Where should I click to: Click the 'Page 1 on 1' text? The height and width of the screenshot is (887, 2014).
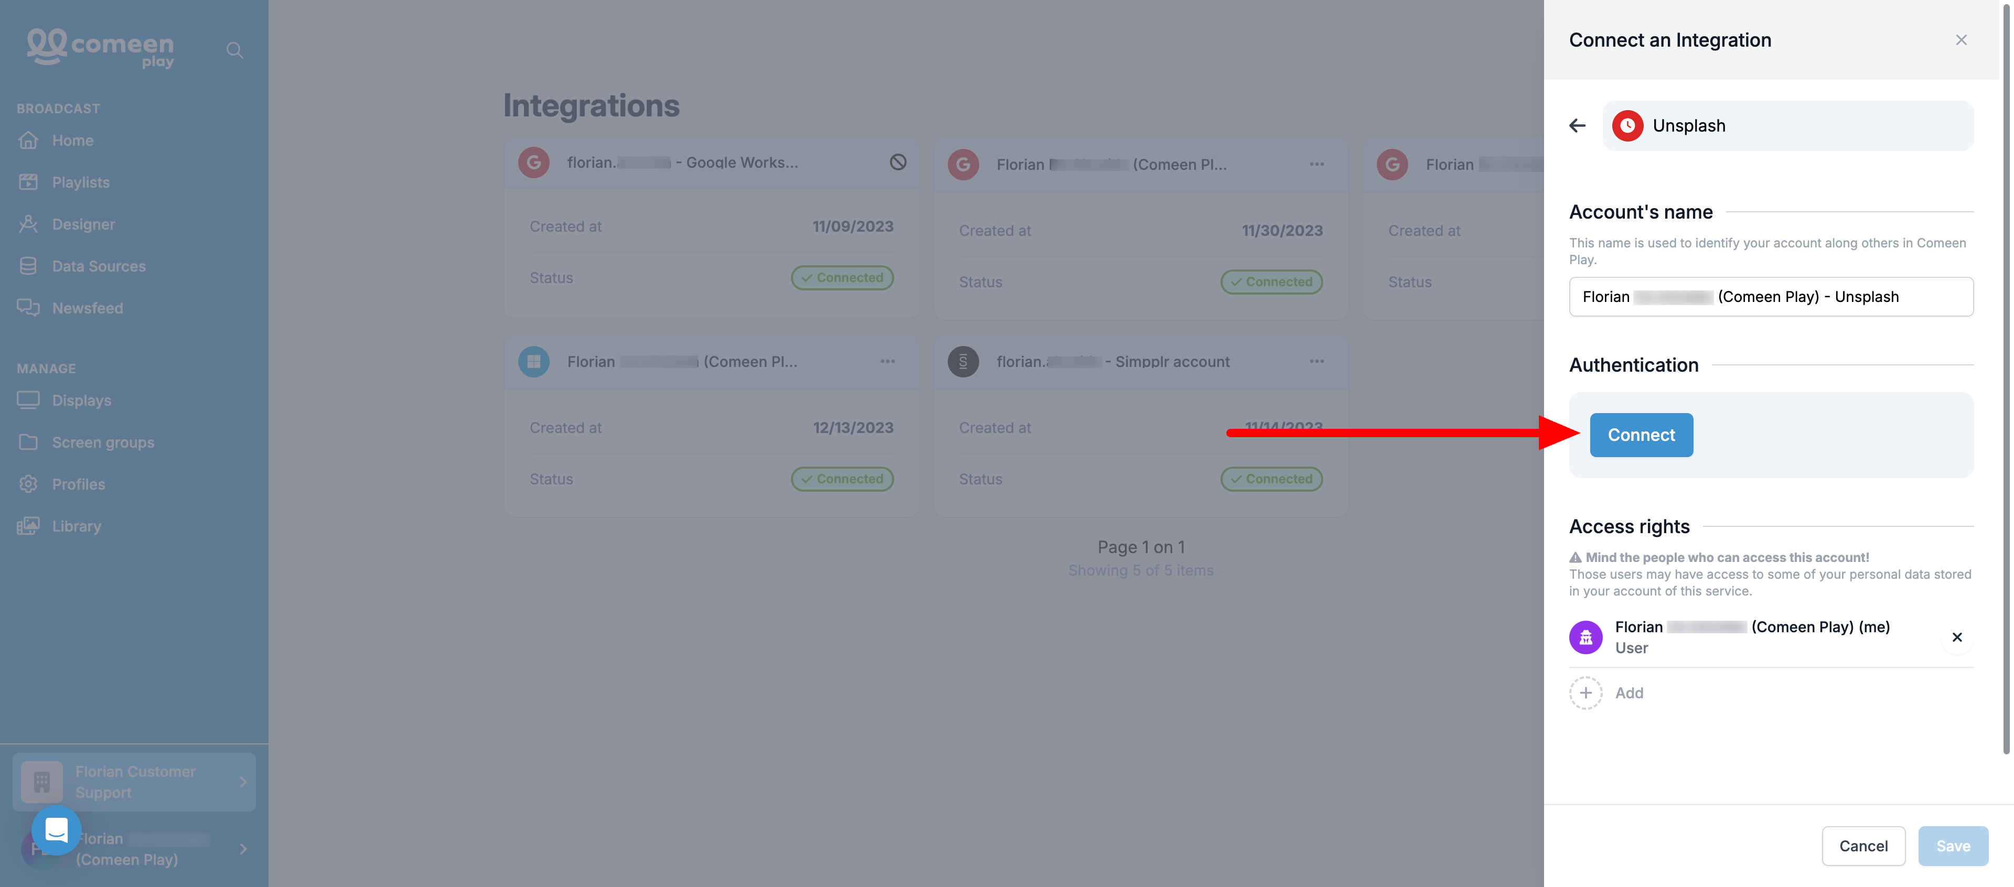coord(1141,548)
